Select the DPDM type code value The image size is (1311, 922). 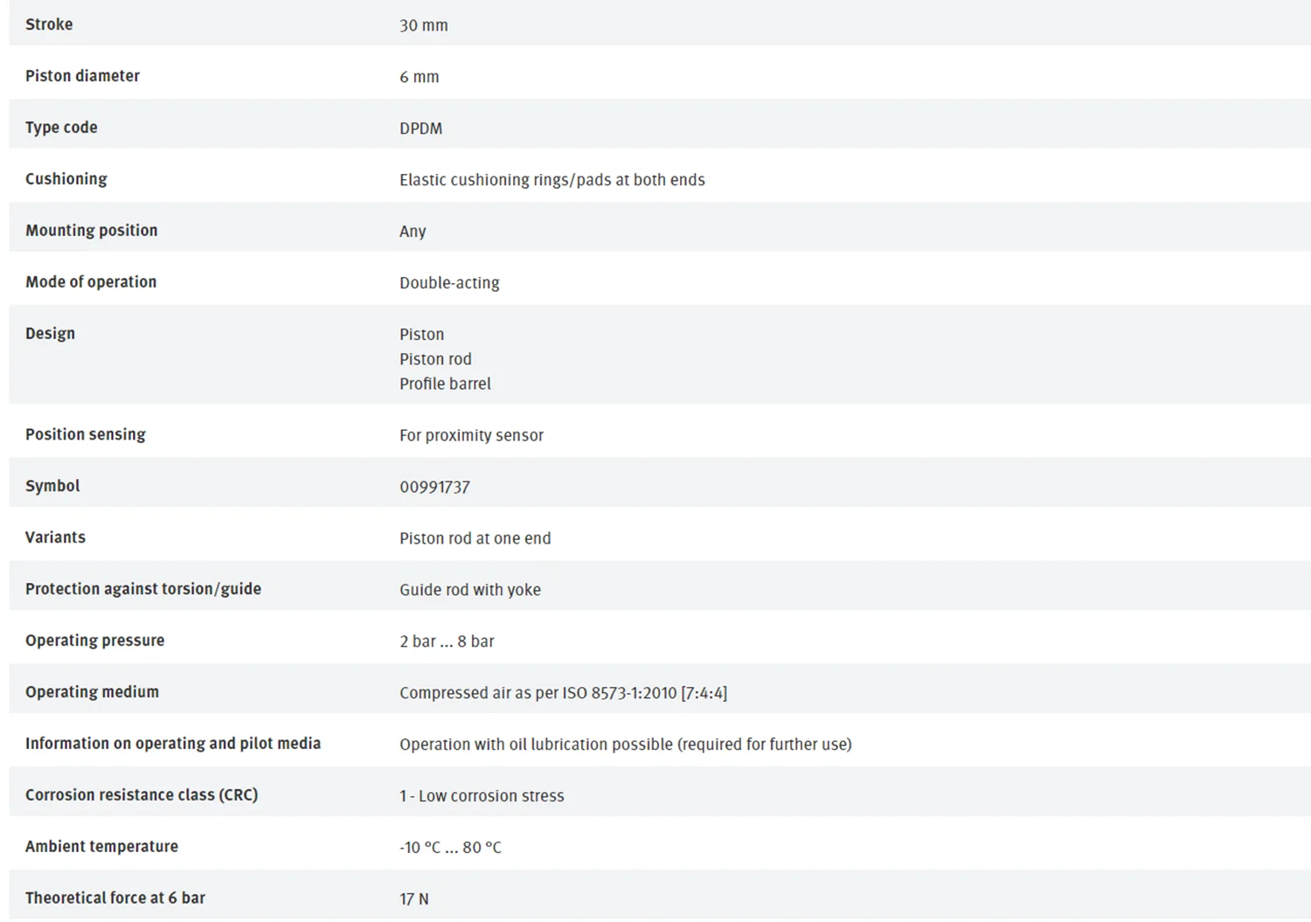click(421, 128)
